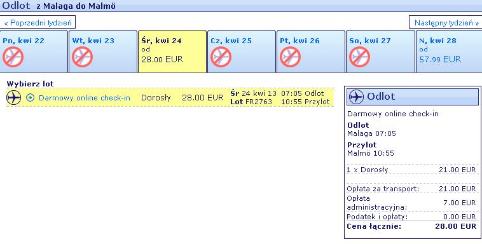
Task: Click Malaga 07:05 in summary panel
Action: tap(371, 133)
